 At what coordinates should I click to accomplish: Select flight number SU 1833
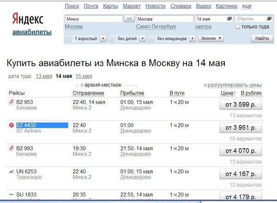click(x=26, y=195)
